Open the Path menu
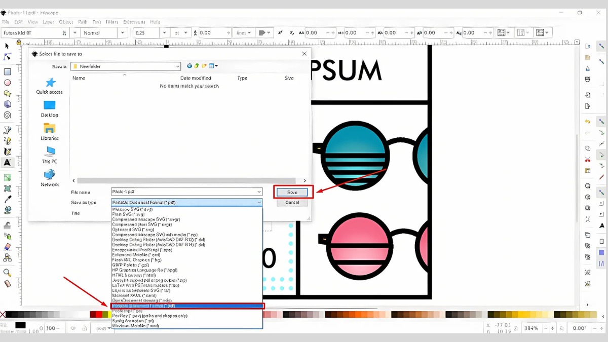 click(x=83, y=22)
